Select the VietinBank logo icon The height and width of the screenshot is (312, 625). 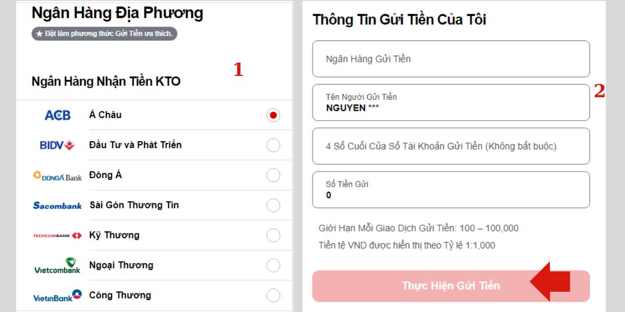57,295
